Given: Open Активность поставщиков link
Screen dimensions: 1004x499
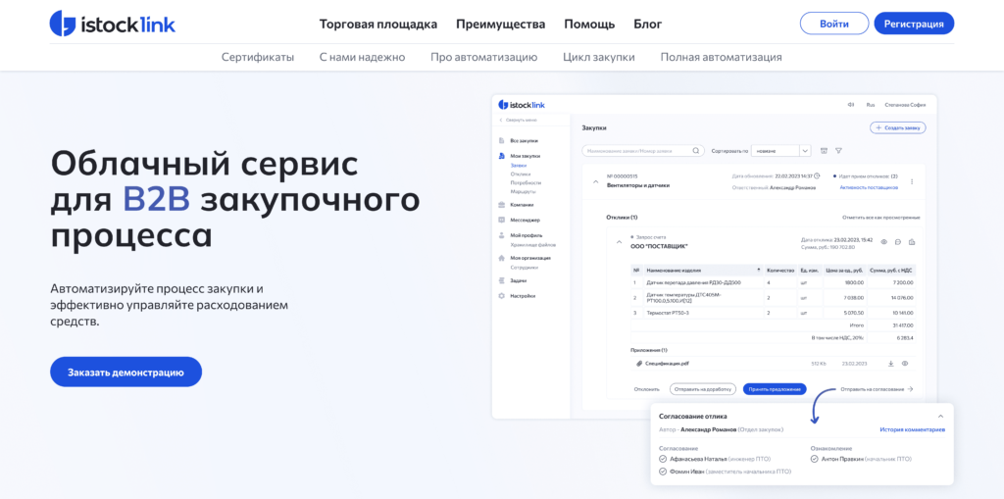Looking at the screenshot, I should [x=869, y=187].
